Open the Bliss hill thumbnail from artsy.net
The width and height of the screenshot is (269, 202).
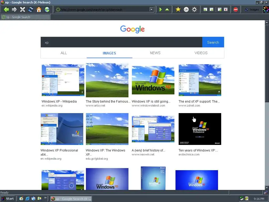point(107,80)
